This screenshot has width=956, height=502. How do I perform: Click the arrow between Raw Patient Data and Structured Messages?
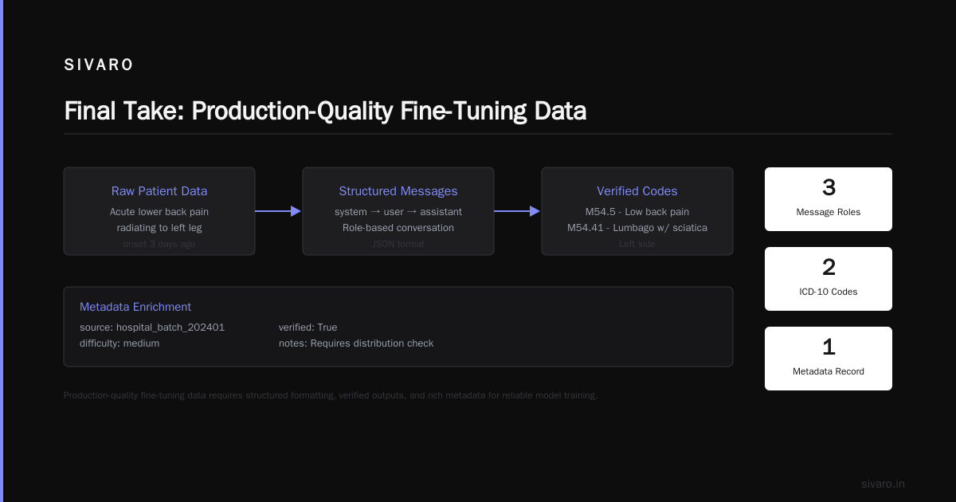(278, 211)
